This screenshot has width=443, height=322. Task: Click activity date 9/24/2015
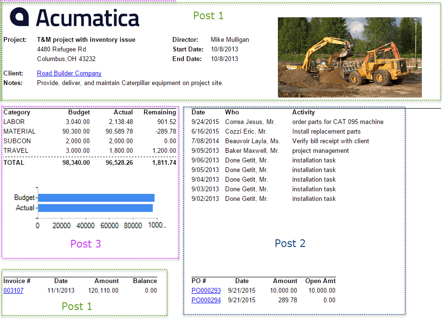pyautogui.click(x=205, y=122)
